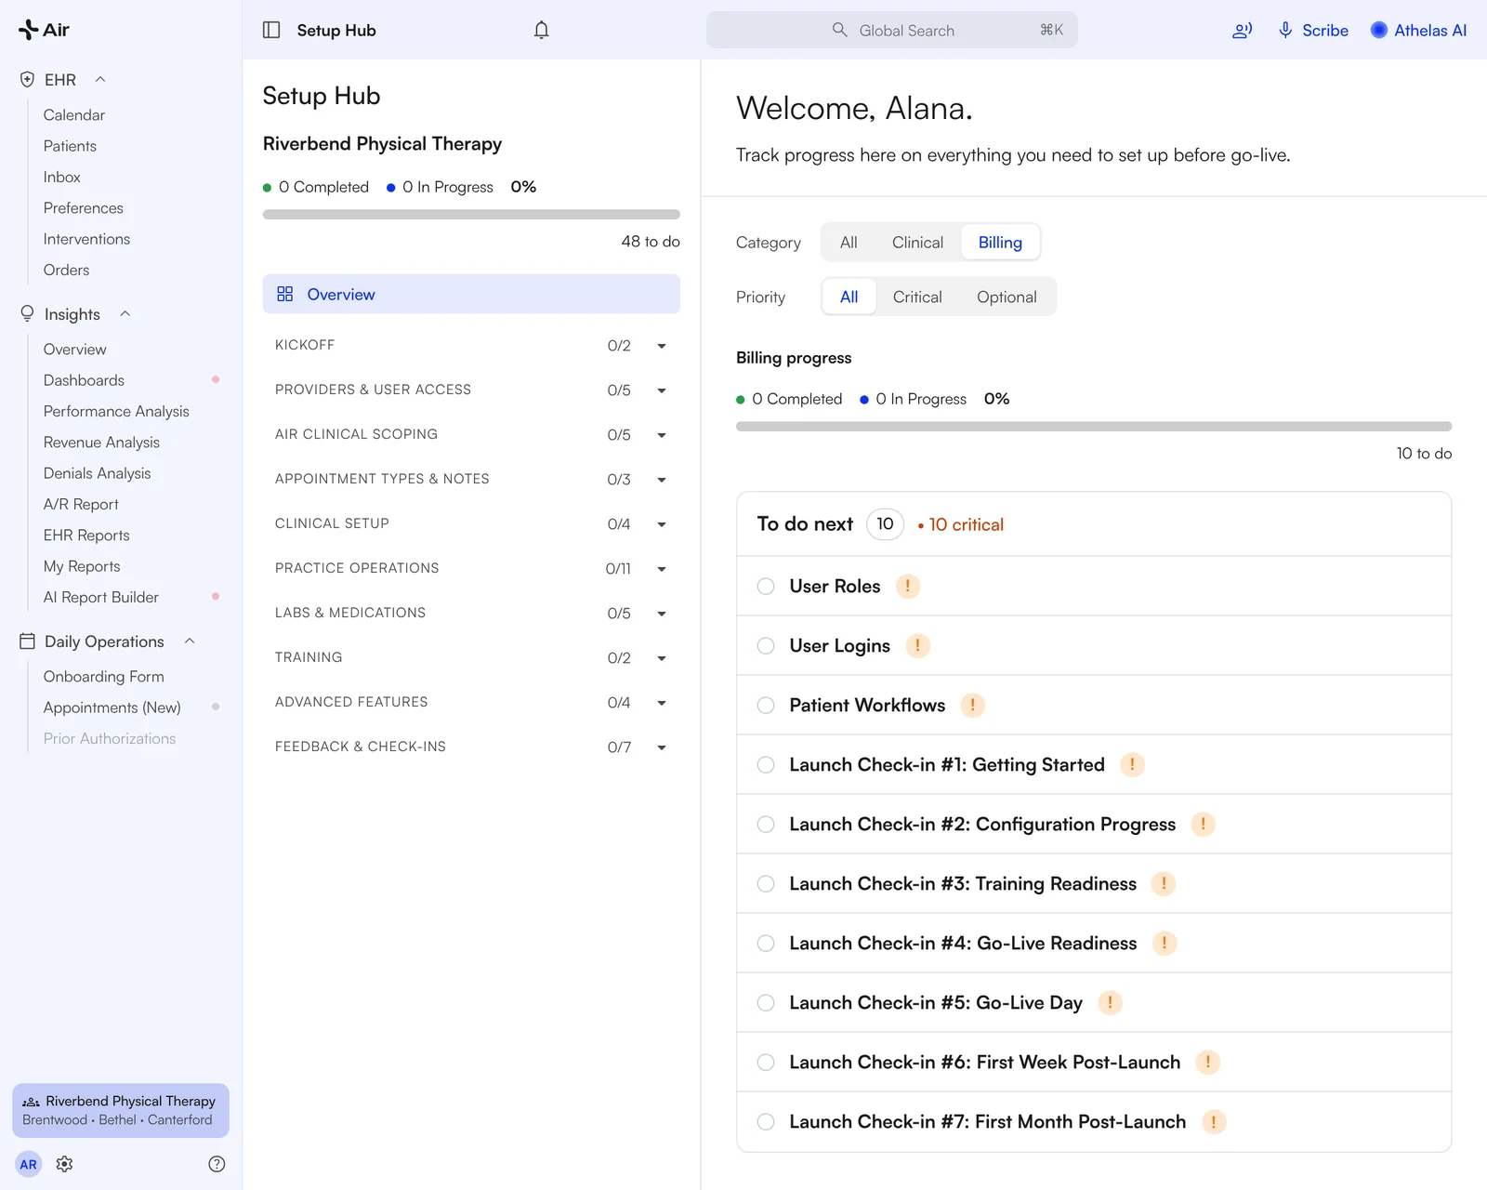Expand PROVIDERS & USER ACCESS section
The height and width of the screenshot is (1190, 1487).
click(x=662, y=390)
